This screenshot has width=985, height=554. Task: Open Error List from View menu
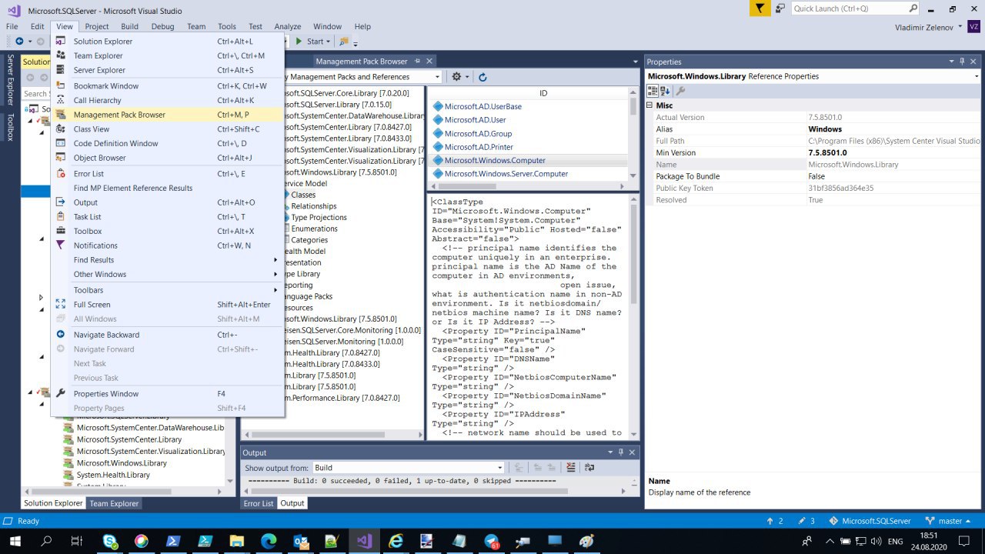[x=167, y=174]
